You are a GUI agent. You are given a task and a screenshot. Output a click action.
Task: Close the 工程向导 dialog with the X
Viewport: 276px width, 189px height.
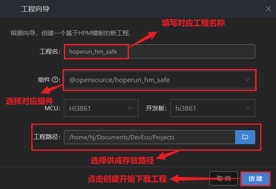click(x=268, y=9)
